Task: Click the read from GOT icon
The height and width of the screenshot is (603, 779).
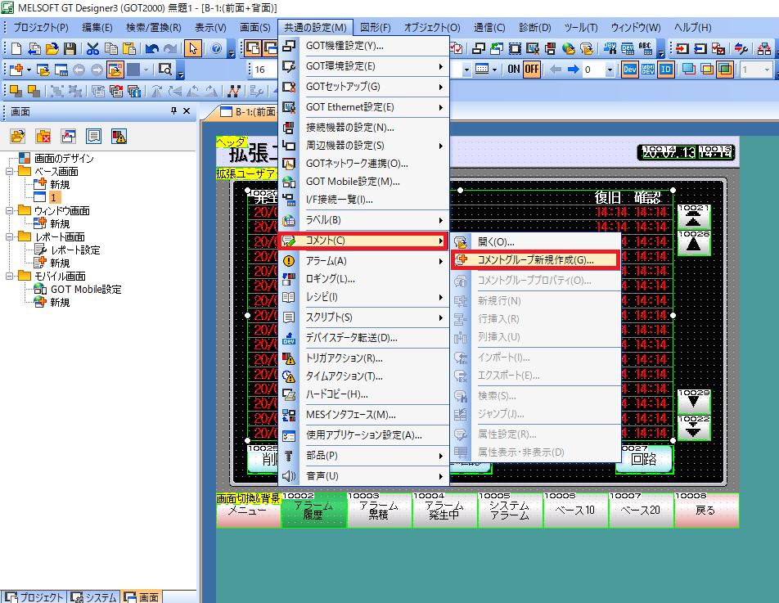Action: pos(700,48)
